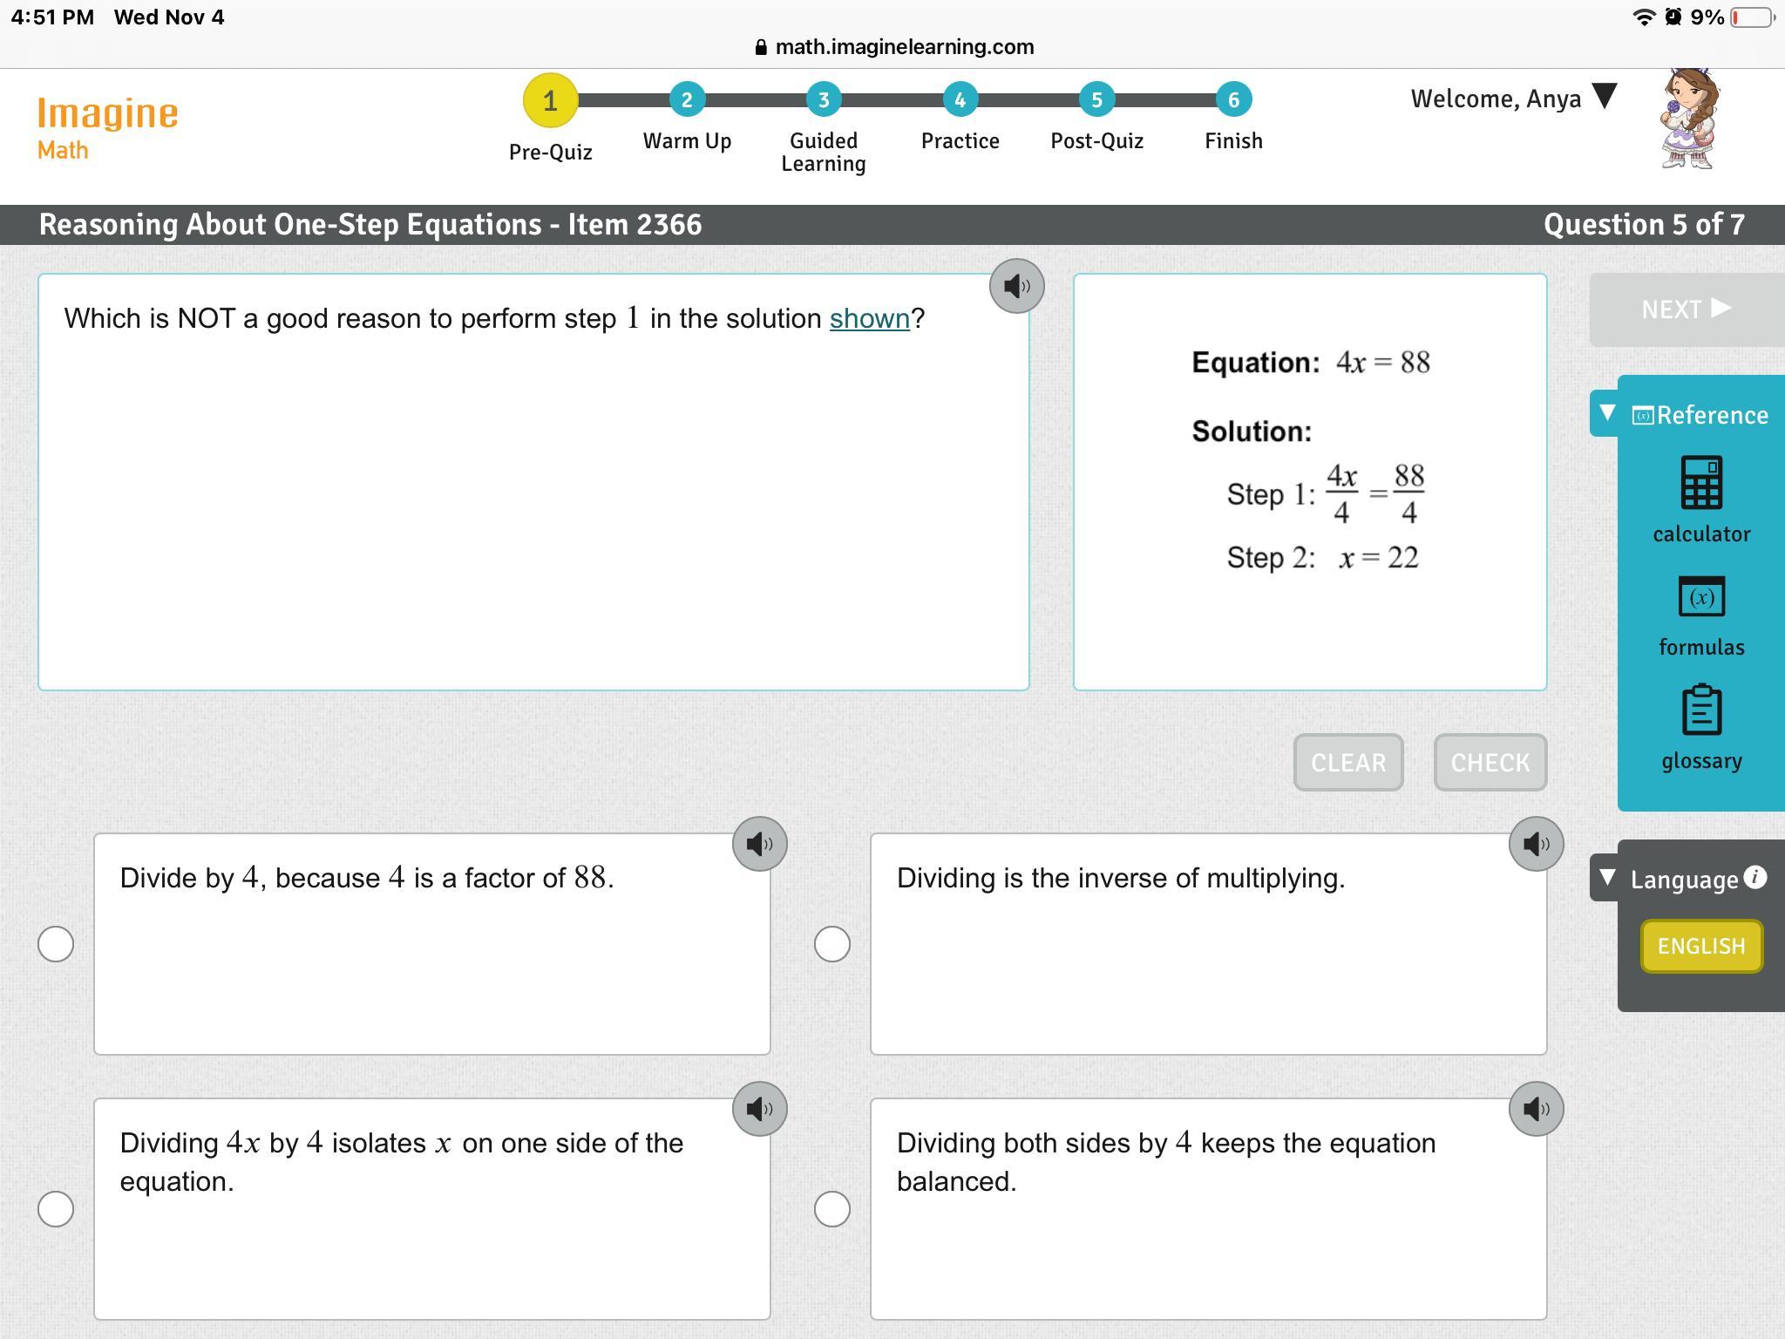Viewport: 1785px width, 1339px height.
Task: Go to Guided Learning step 3
Action: point(824,100)
